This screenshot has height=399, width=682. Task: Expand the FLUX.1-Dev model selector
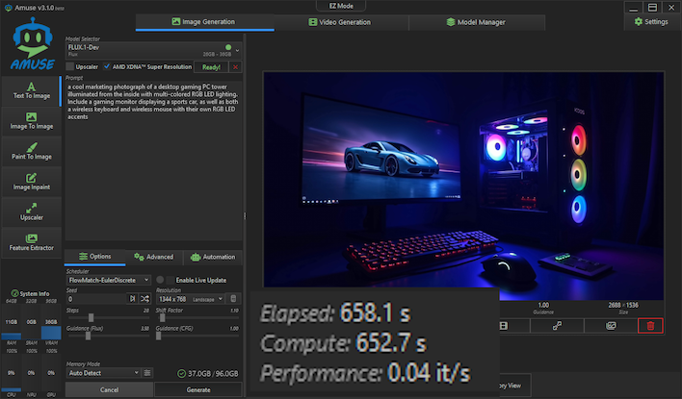click(153, 50)
